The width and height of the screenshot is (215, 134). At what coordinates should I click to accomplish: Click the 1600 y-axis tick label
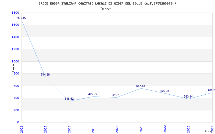click(15, 25)
